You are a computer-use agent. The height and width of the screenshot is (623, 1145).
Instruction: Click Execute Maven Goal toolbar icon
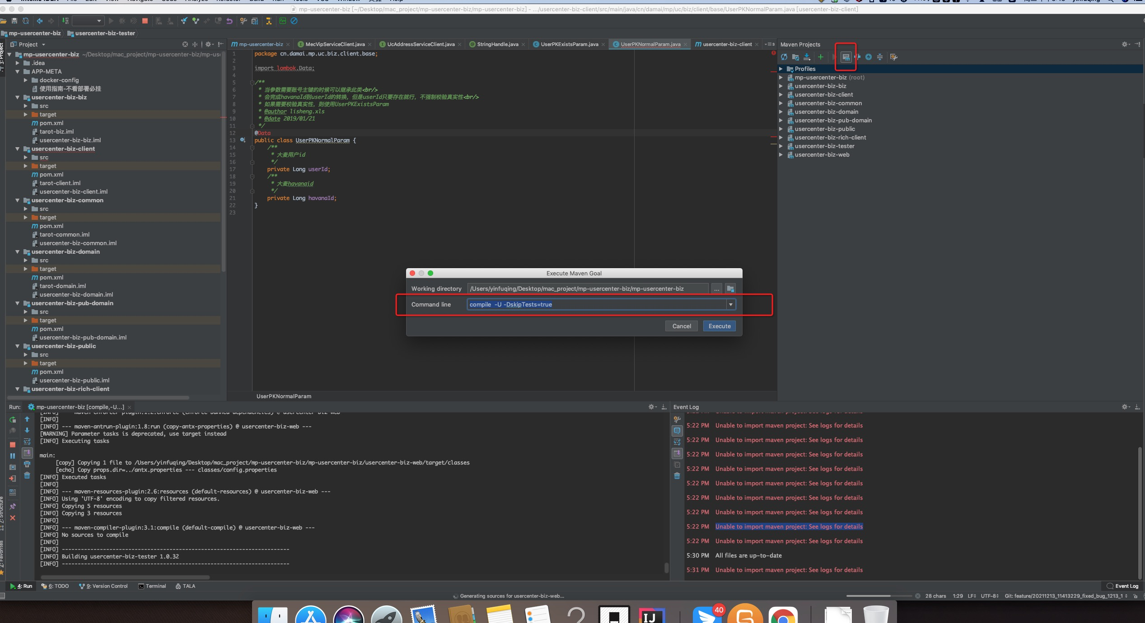click(x=846, y=57)
